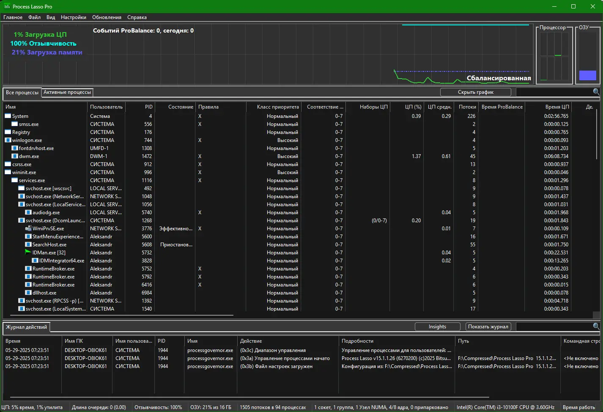The image size is (603, 412).
Task: Click the fontdrvhost.exe process icon
Action: coord(15,148)
